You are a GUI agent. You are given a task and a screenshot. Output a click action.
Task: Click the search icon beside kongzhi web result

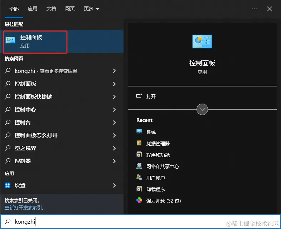click(8, 71)
